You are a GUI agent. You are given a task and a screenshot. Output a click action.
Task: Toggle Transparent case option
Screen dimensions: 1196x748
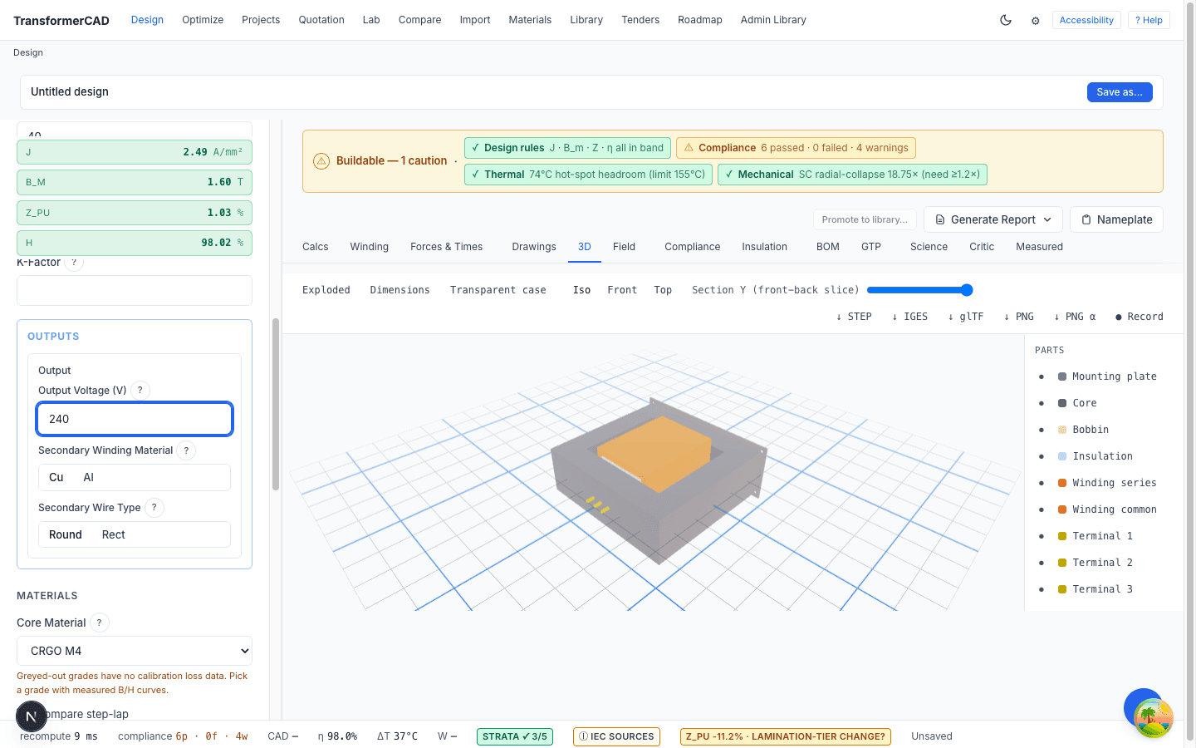(498, 290)
